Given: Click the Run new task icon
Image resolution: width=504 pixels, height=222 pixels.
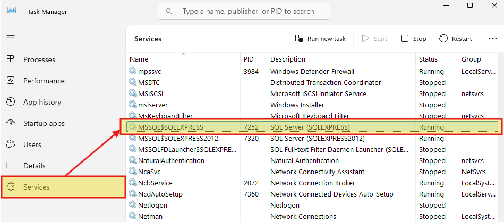Looking at the screenshot, I should [299, 39].
